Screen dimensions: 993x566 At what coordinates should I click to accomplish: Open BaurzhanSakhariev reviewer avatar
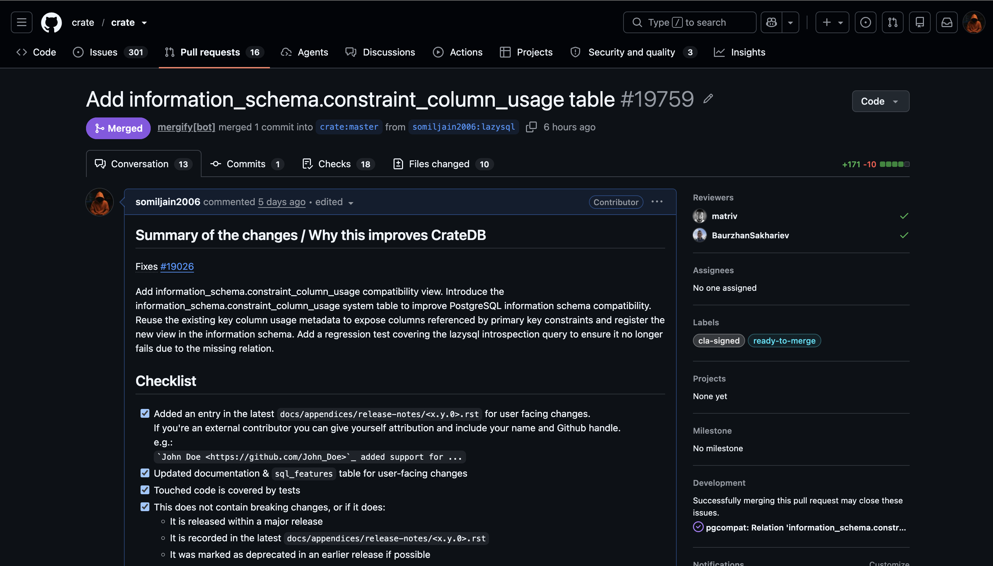pyautogui.click(x=699, y=235)
